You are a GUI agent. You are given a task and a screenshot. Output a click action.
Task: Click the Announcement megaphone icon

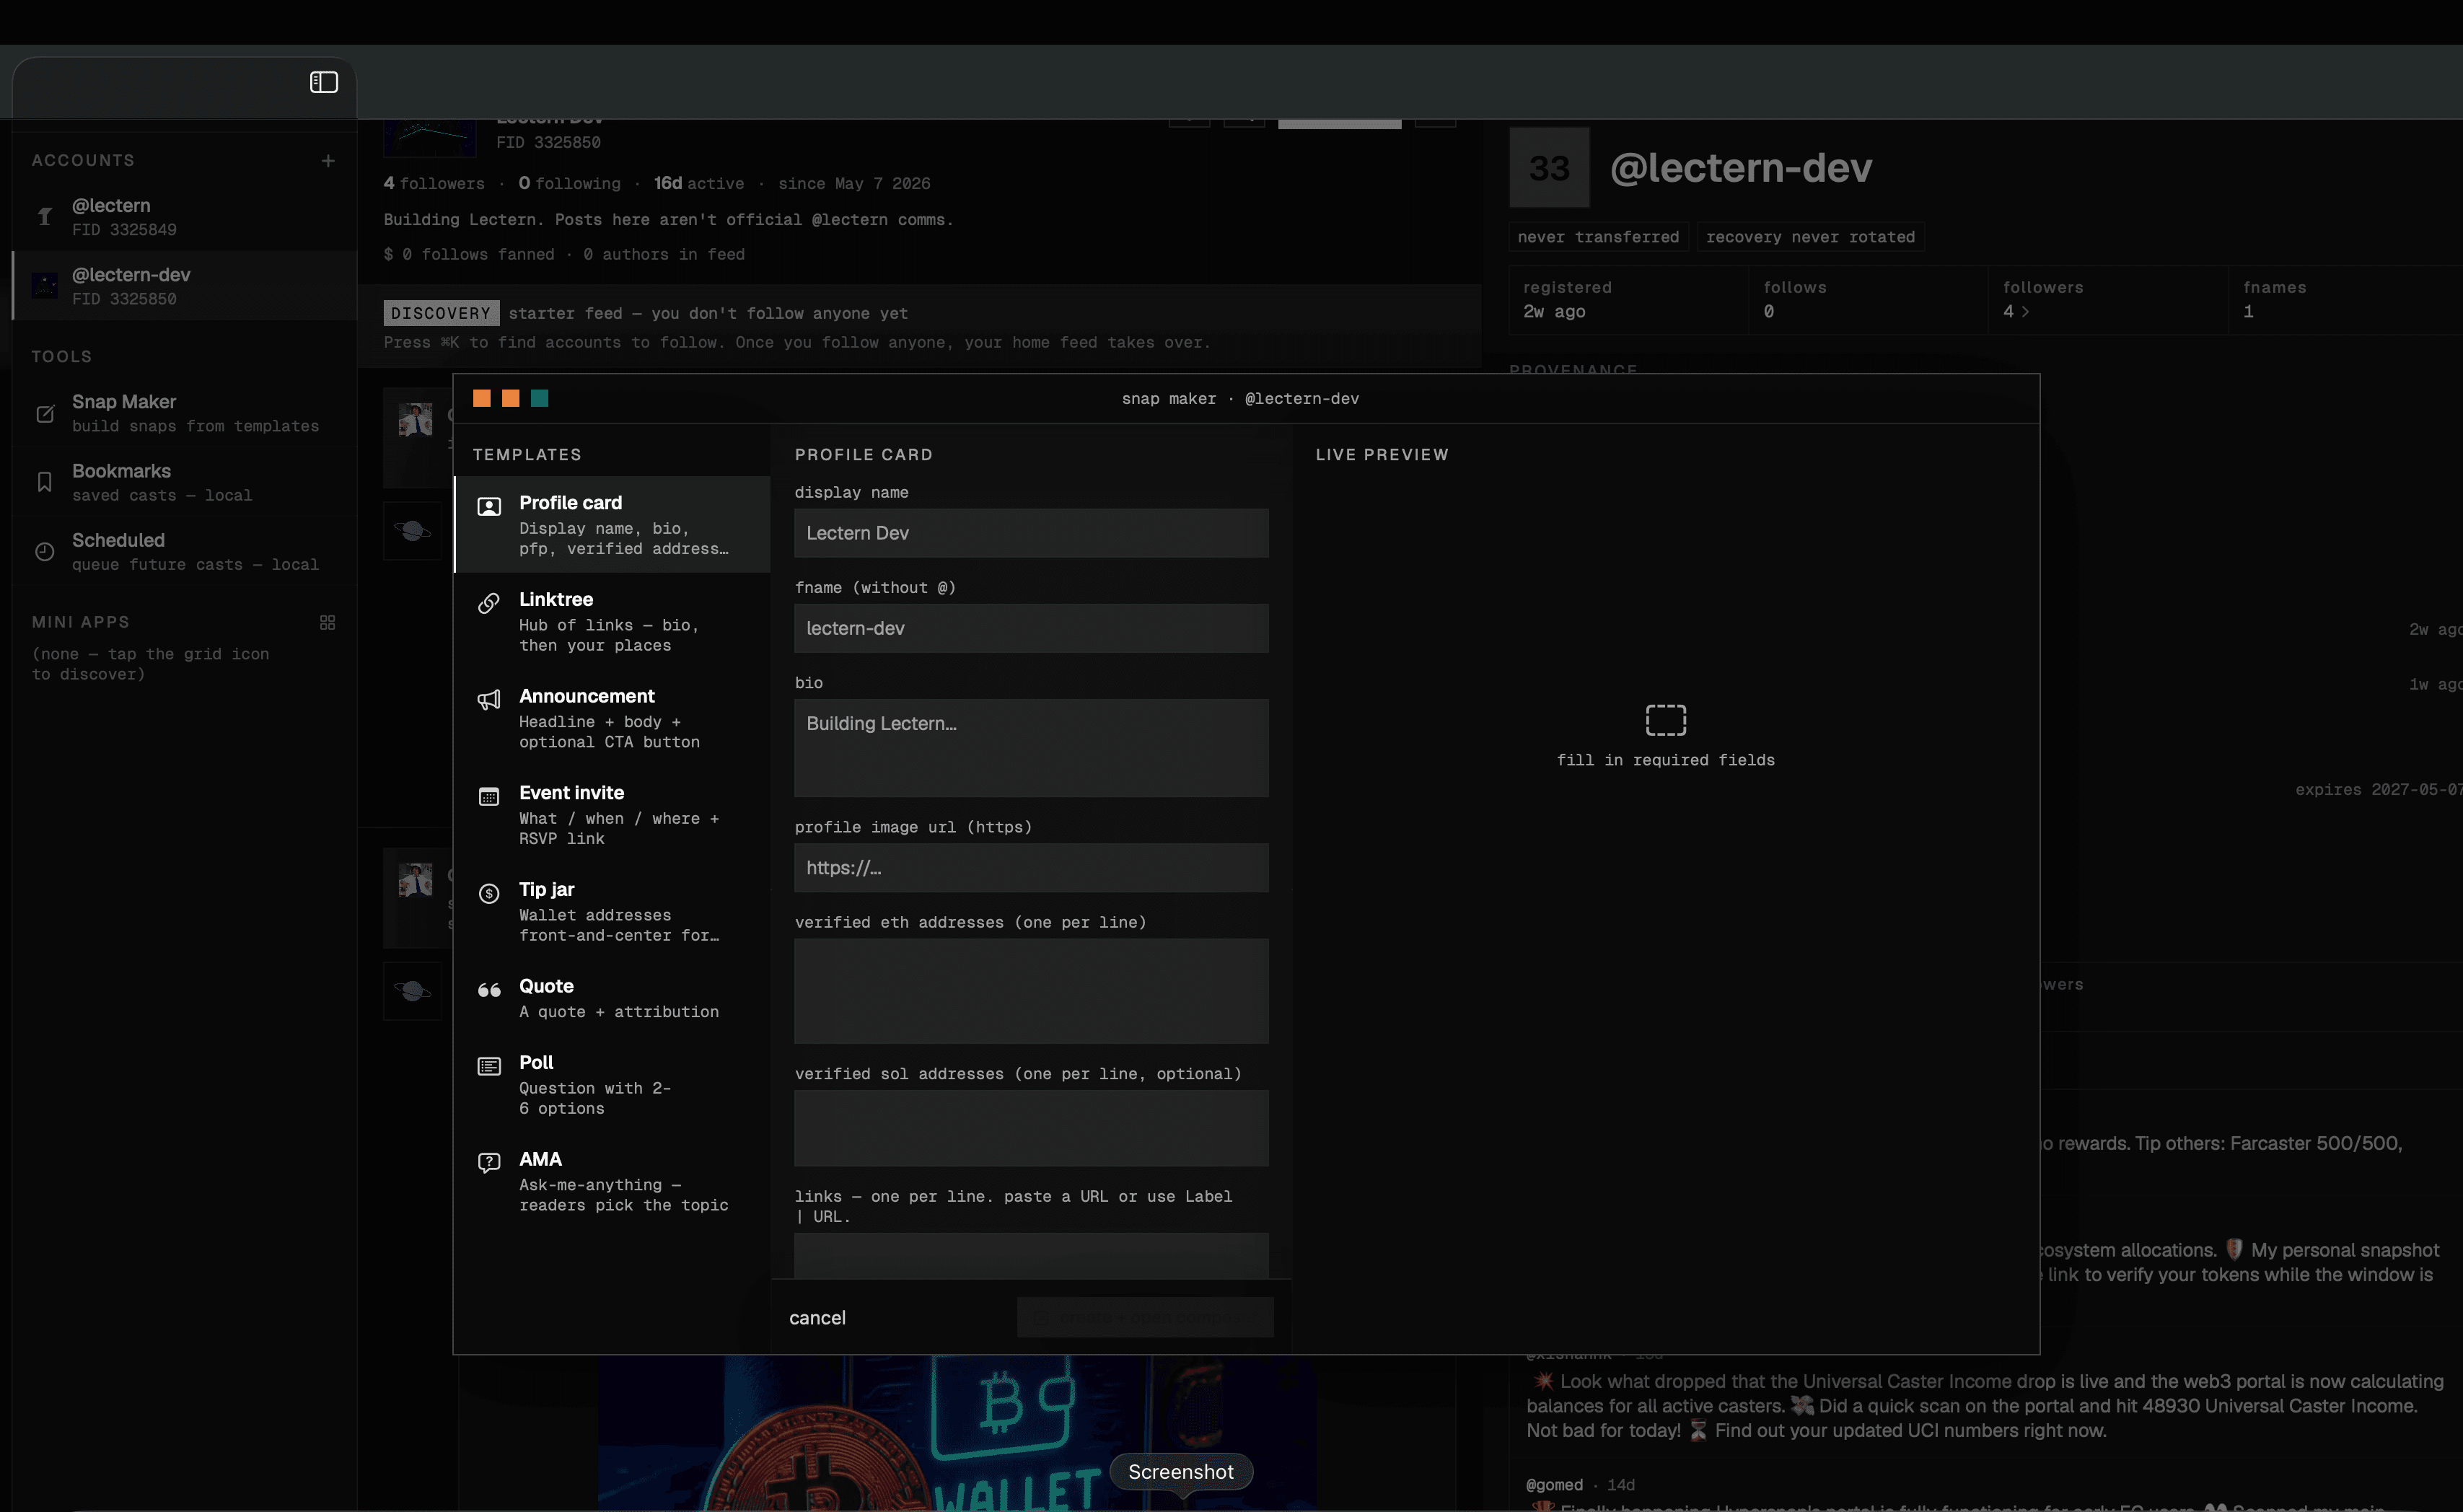pos(489,700)
